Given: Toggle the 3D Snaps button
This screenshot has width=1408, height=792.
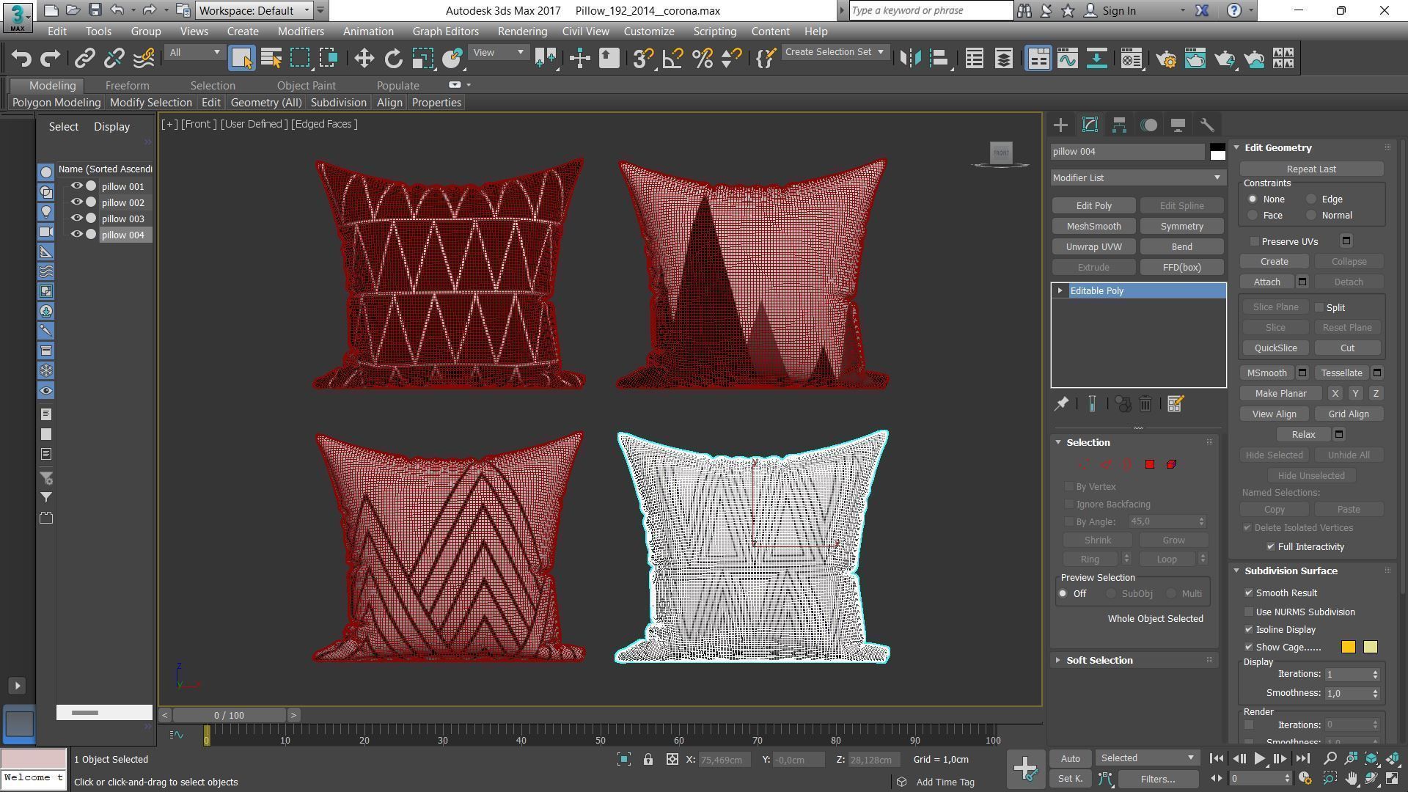Looking at the screenshot, I should [x=643, y=58].
